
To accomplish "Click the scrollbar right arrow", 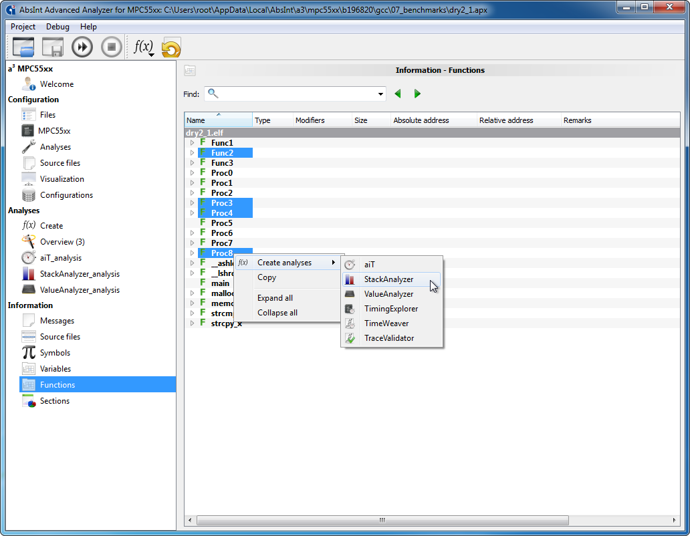I will tap(674, 520).
